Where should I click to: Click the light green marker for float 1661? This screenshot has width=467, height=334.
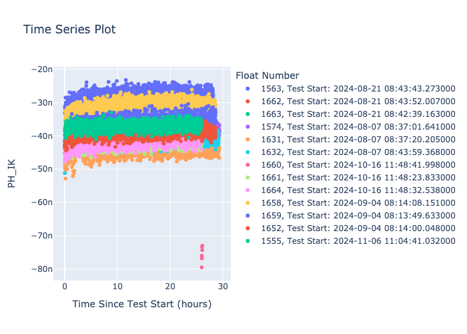[248, 178]
